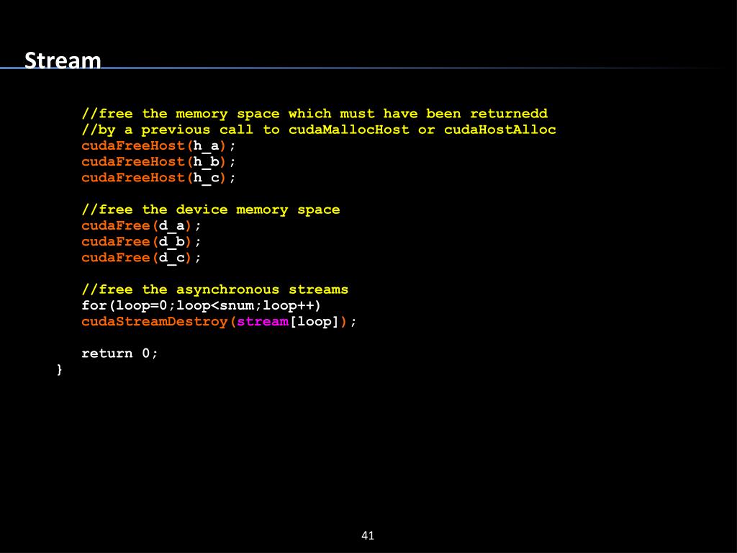Screen dimensions: 737x553
Task: Click the 'Stream' slide title
Action: pos(63,60)
